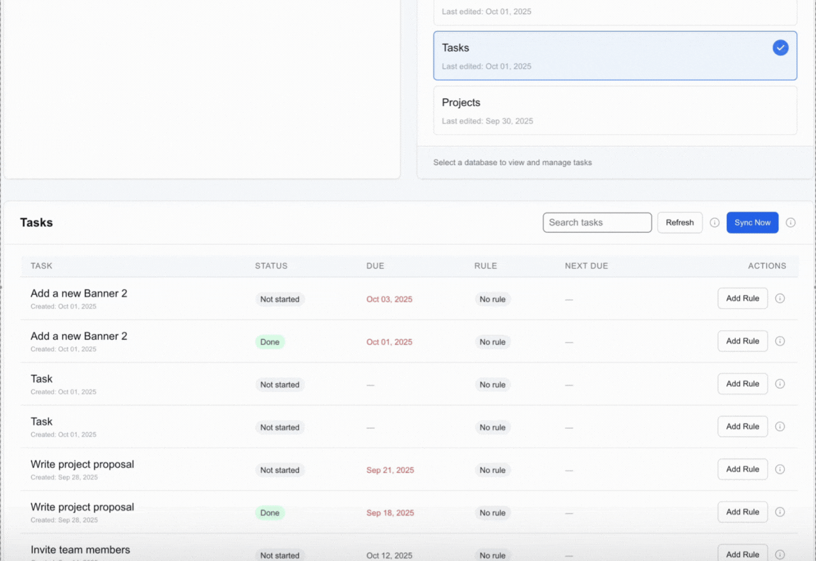
Task: Select the Tasks database card
Action: (x=615, y=55)
